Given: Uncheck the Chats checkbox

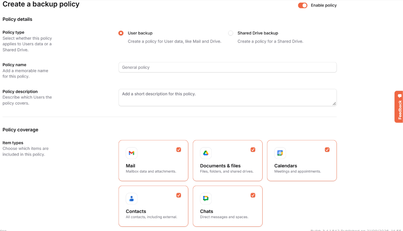Looking at the screenshot, I should [253, 195].
